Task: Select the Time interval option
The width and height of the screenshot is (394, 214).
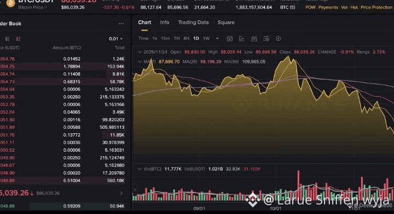Action: 143,38
